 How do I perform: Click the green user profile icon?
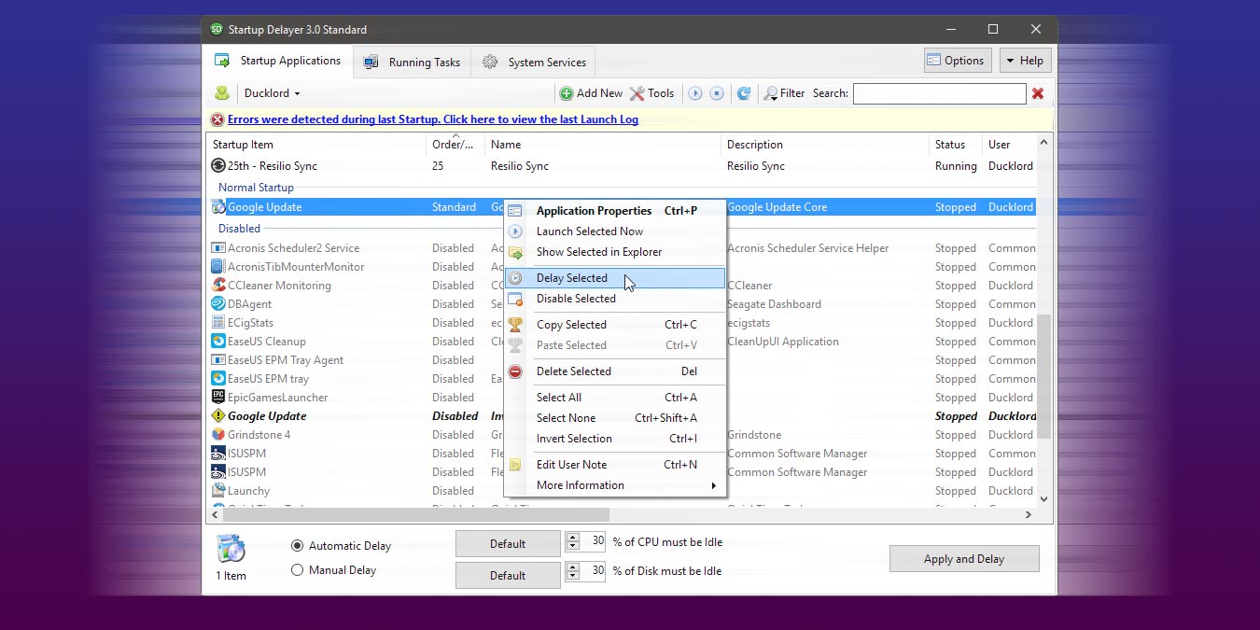click(222, 92)
